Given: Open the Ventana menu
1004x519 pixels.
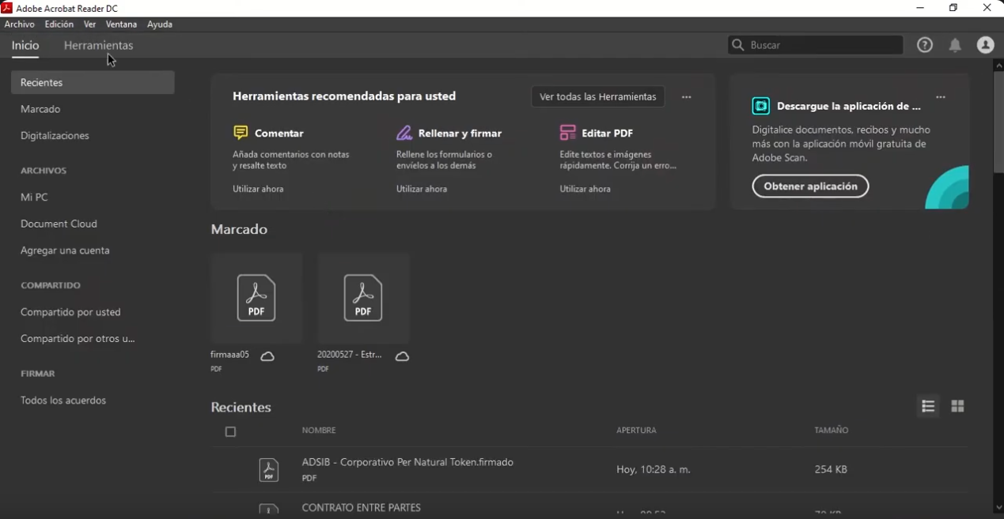Looking at the screenshot, I should click(121, 24).
